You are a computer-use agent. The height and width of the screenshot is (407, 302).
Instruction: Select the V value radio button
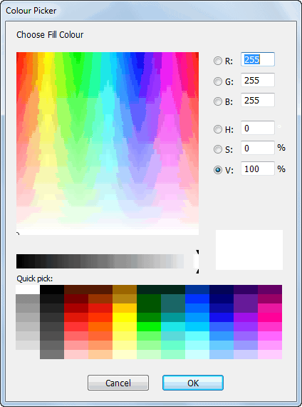pyautogui.click(x=218, y=170)
